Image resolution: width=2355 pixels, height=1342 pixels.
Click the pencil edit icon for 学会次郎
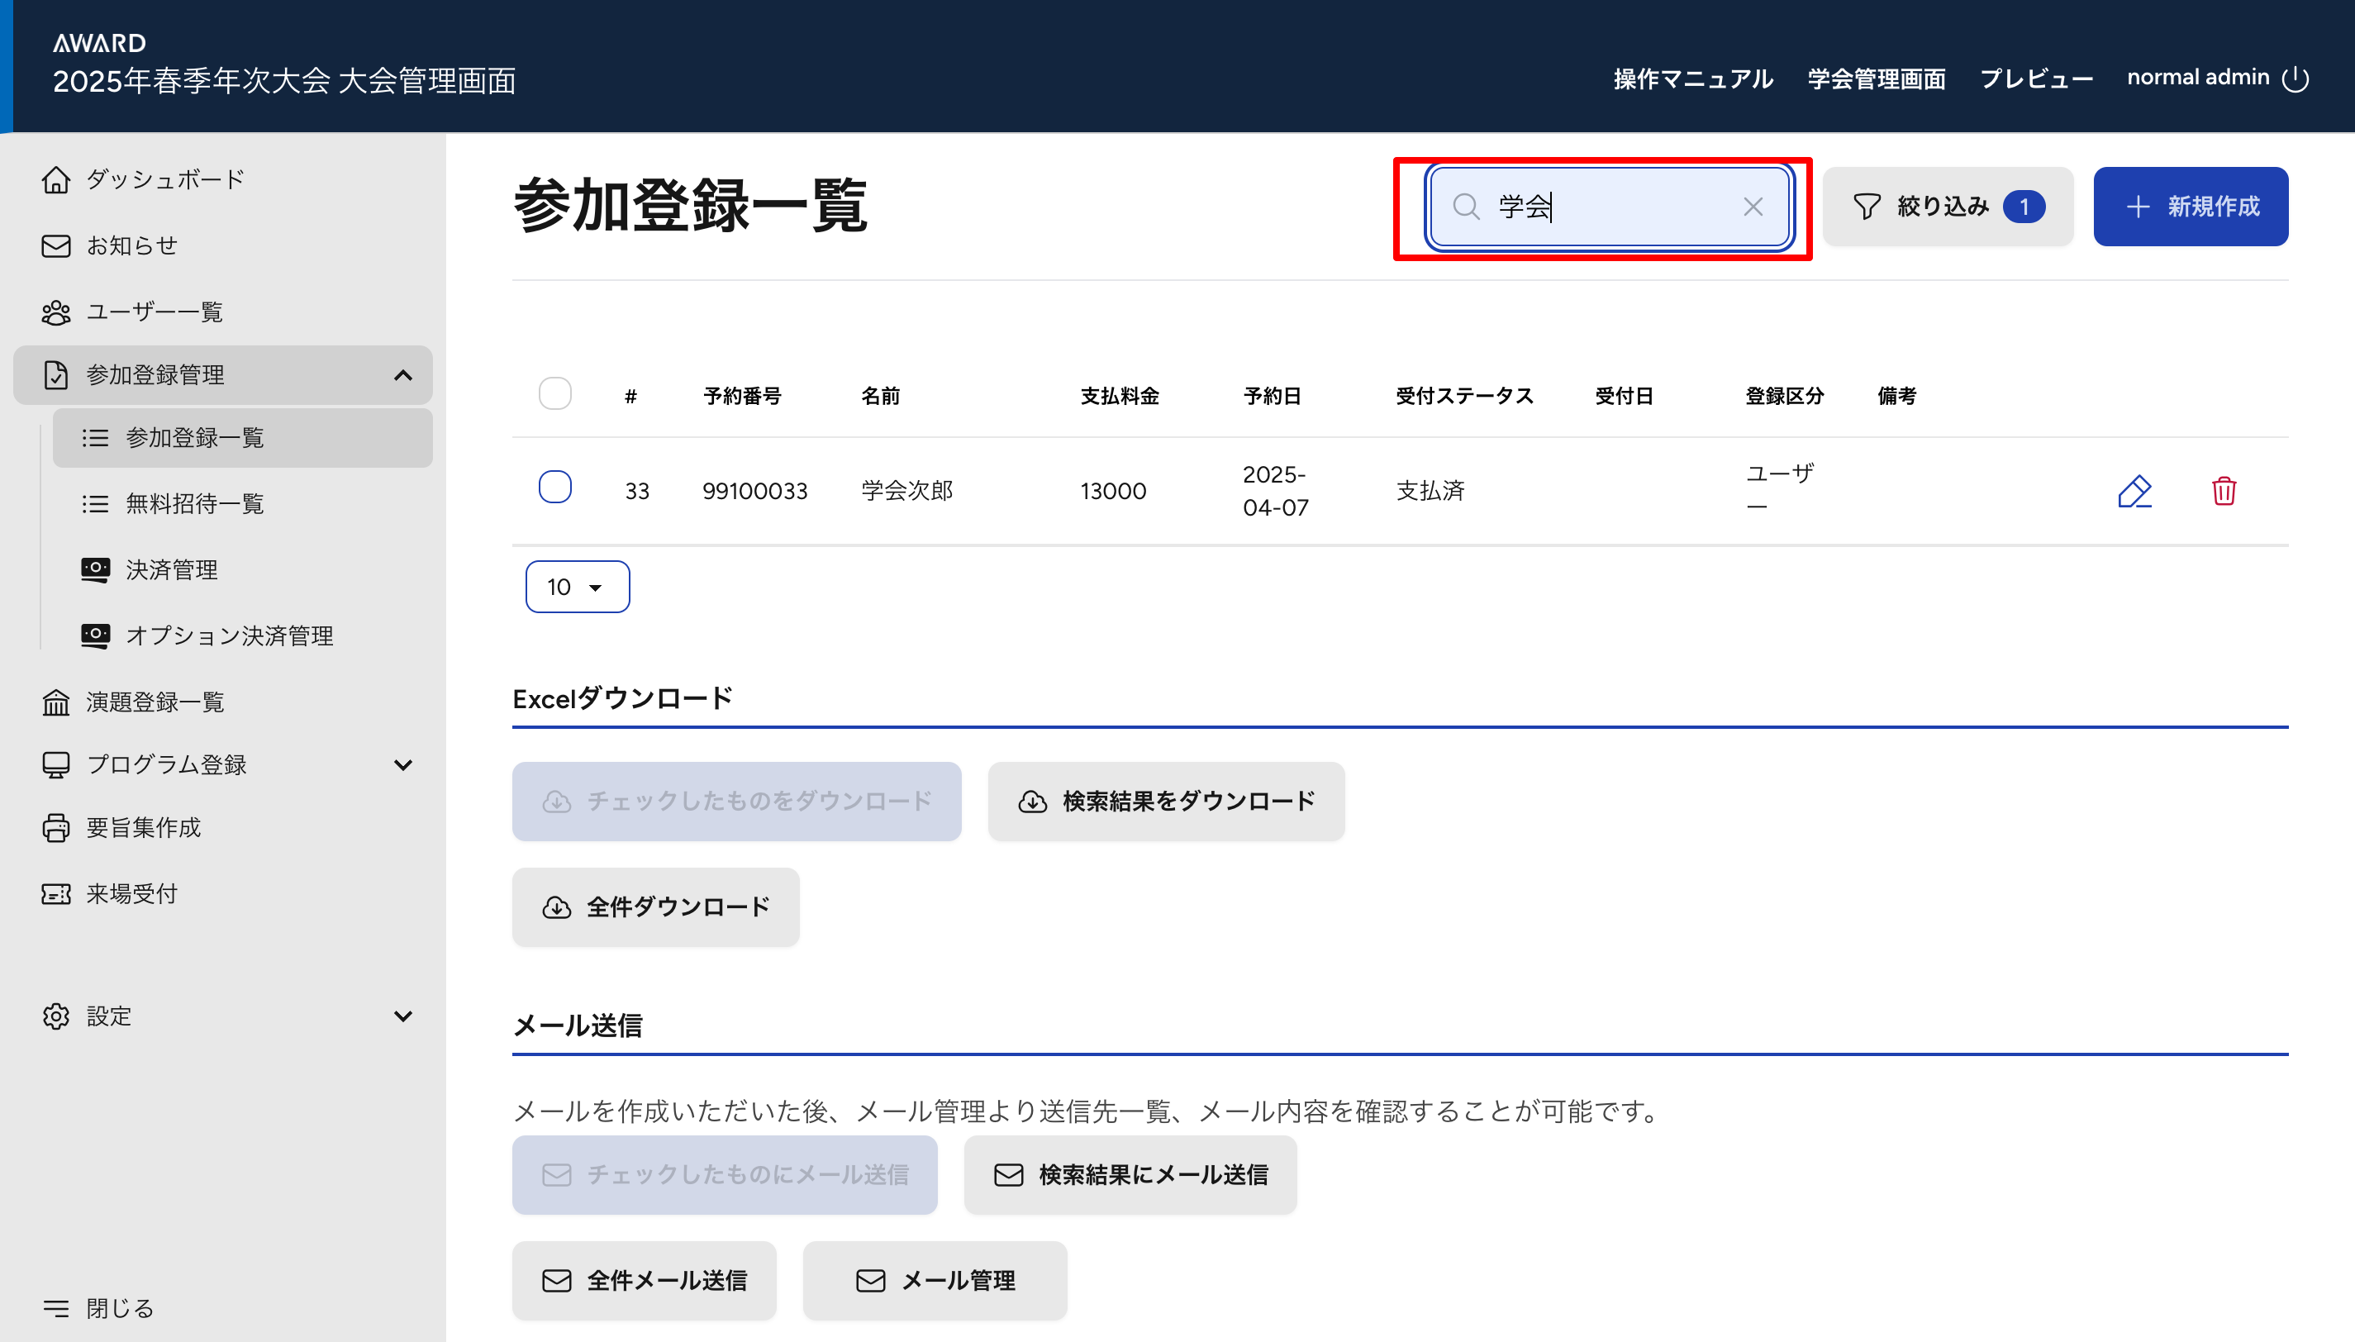click(2134, 491)
